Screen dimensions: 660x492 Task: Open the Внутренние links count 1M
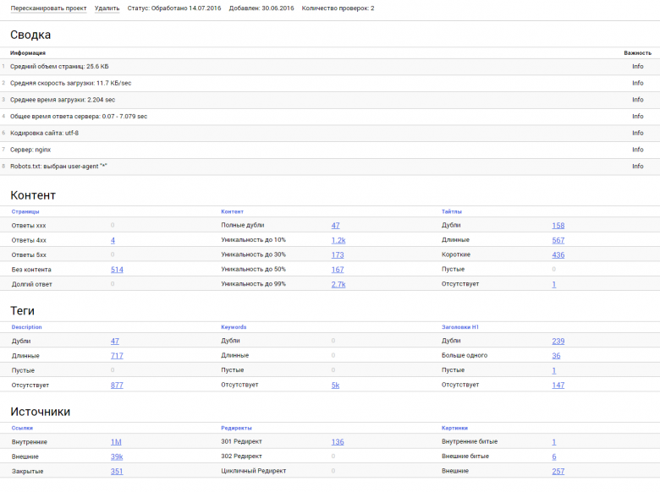tap(116, 442)
